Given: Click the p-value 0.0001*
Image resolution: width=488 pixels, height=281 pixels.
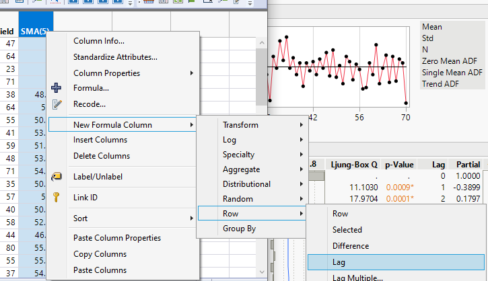Looking at the screenshot, I should pyautogui.click(x=400, y=198).
